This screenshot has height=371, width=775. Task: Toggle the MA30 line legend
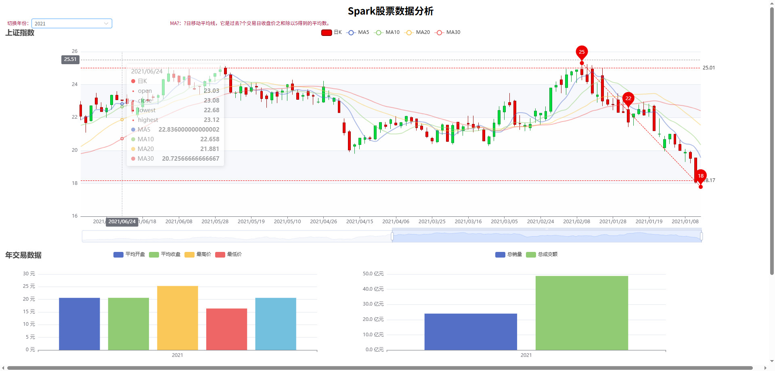[448, 32]
